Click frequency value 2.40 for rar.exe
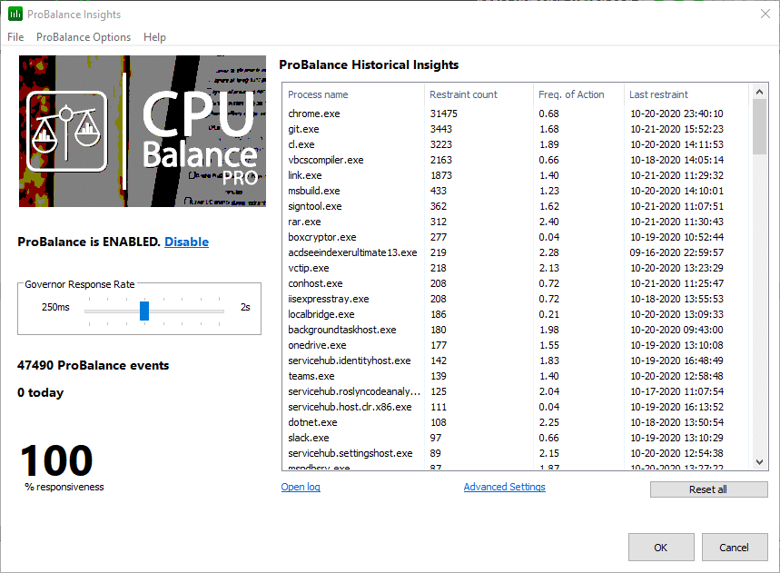This screenshot has width=780, height=573. 549,222
